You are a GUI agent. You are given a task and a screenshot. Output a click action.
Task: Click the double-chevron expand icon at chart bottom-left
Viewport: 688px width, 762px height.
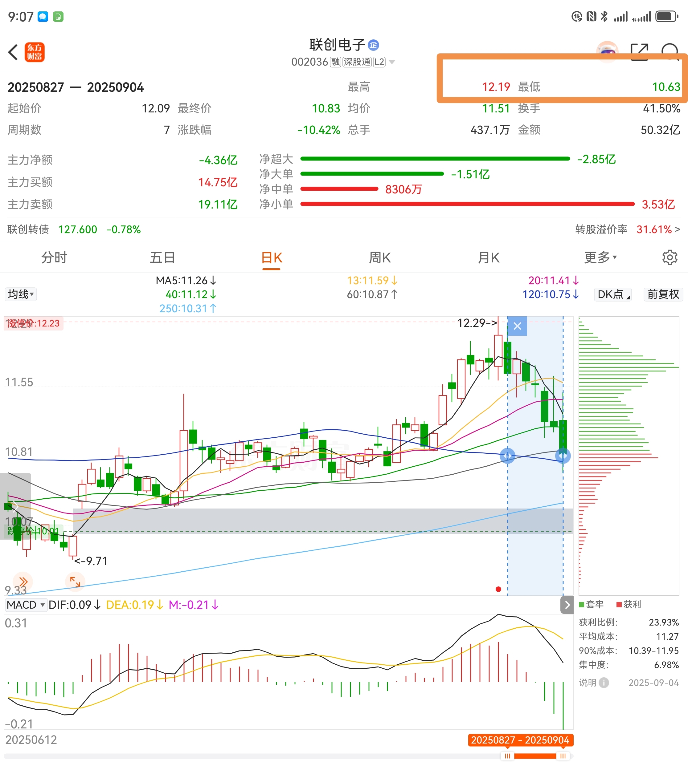23,582
